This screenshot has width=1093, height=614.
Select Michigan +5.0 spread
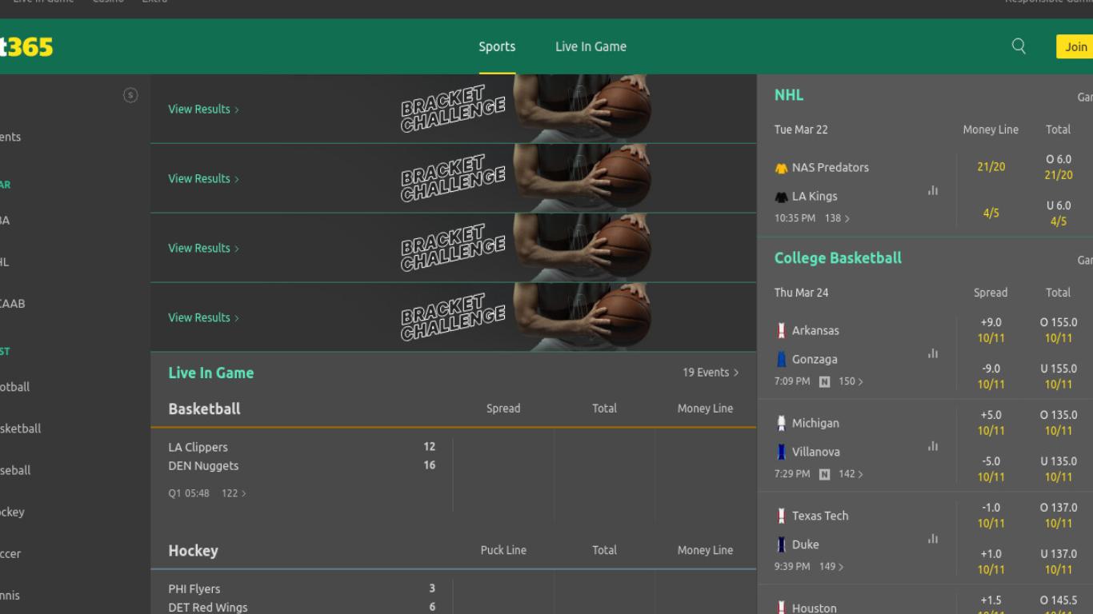click(991, 423)
